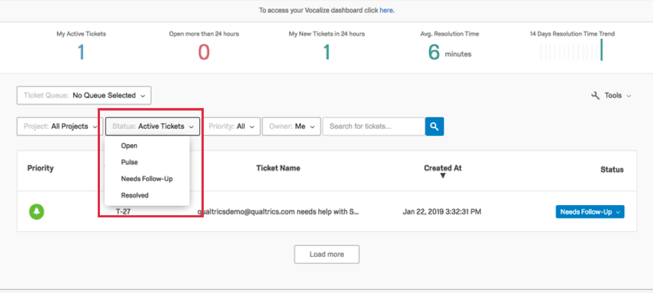Image resolution: width=653 pixels, height=293 pixels.
Task: Open the Project All Projects filter
Action: pyautogui.click(x=60, y=127)
